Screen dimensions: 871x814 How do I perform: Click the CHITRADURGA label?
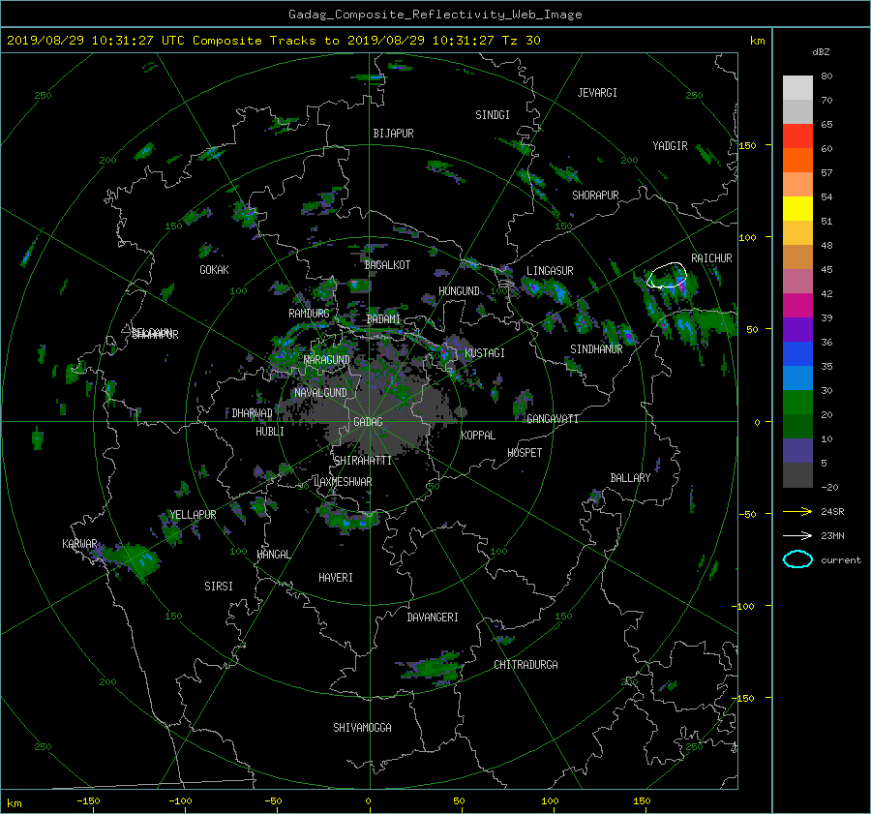coord(526,665)
